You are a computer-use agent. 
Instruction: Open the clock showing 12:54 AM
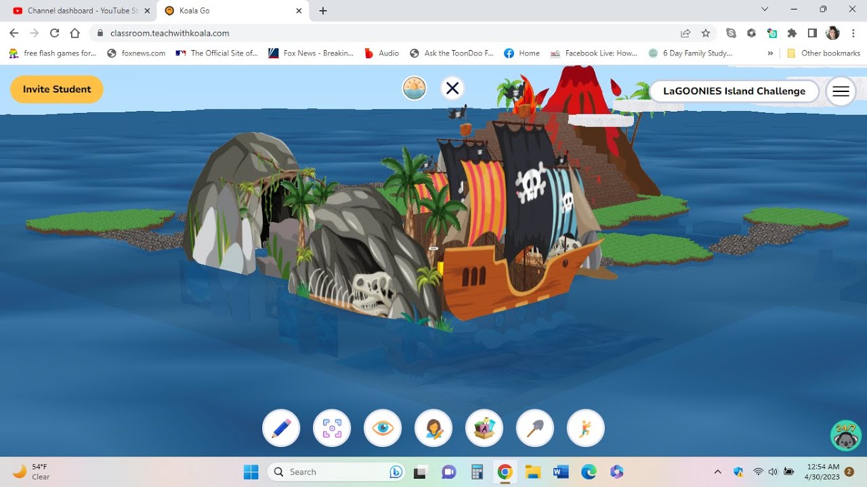tap(823, 471)
